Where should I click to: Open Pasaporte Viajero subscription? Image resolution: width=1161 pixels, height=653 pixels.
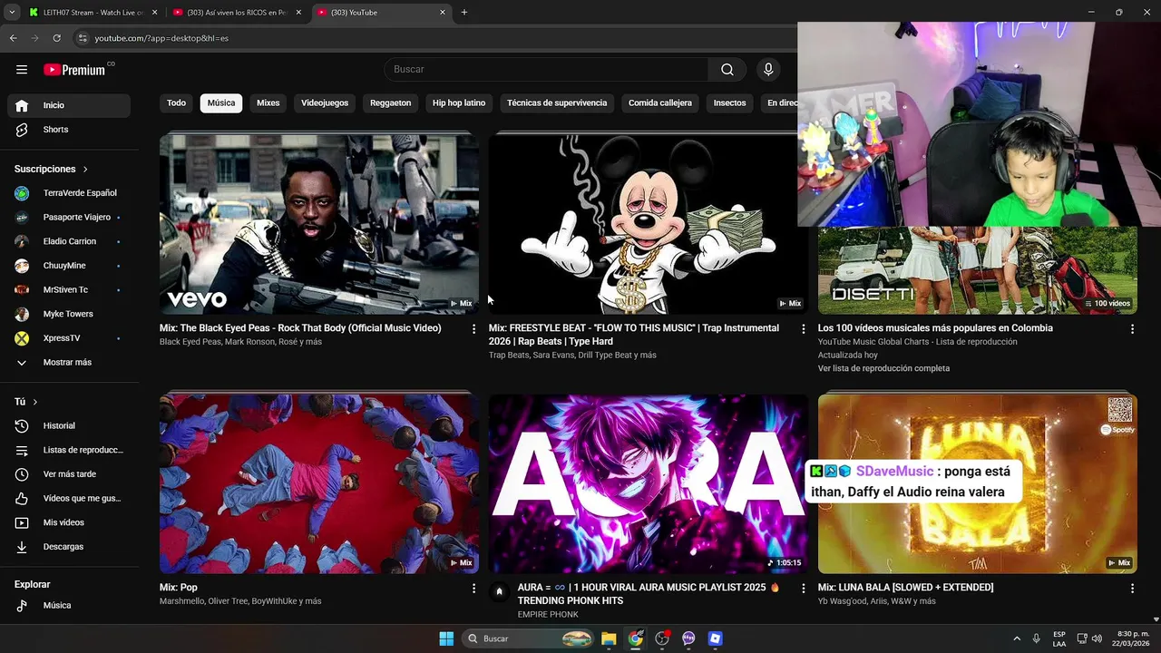pyautogui.click(x=69, y=218)
